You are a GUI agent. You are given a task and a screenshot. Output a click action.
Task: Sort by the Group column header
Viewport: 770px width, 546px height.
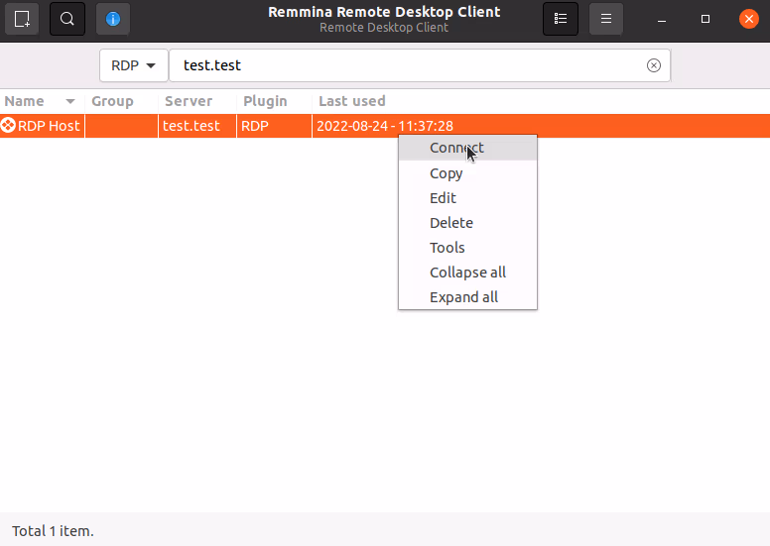coord(121,101)
